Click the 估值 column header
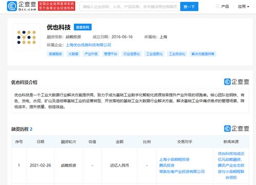The width and height of the screenshot is (256, 185). 92,141
